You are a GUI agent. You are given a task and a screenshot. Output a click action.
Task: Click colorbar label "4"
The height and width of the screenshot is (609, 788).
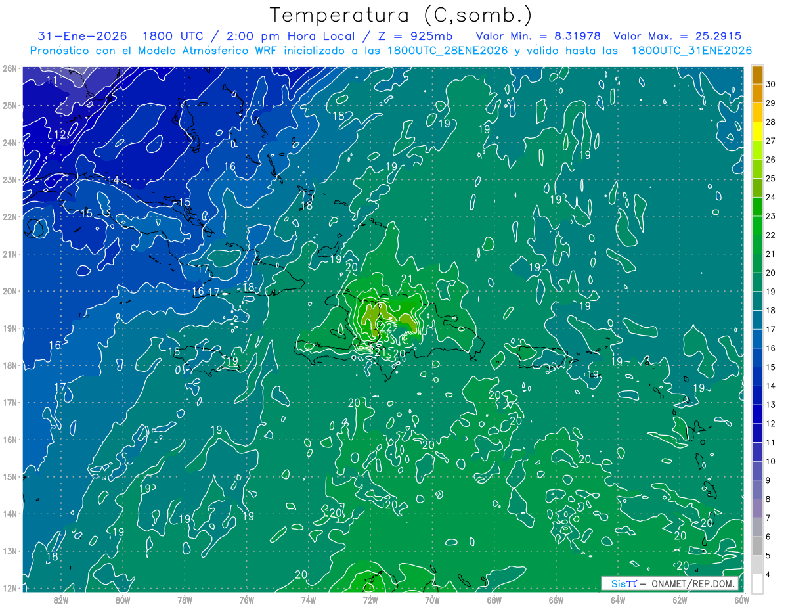(x=768, y=574)
